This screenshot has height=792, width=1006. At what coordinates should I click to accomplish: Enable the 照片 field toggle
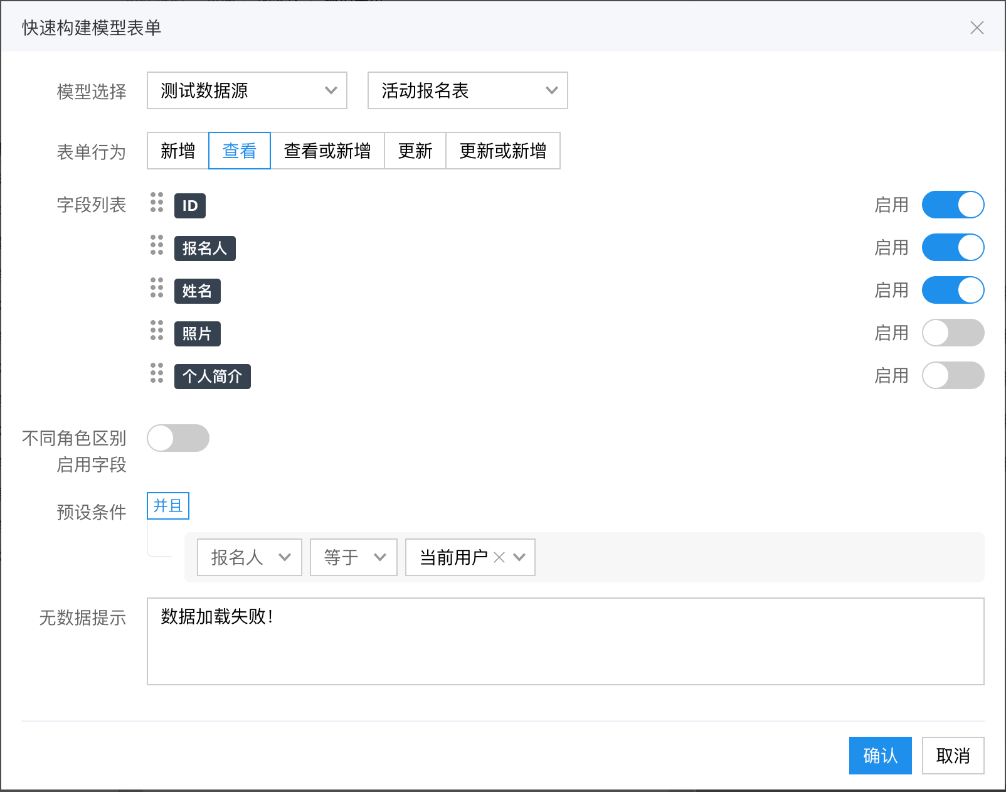point(953,333)
